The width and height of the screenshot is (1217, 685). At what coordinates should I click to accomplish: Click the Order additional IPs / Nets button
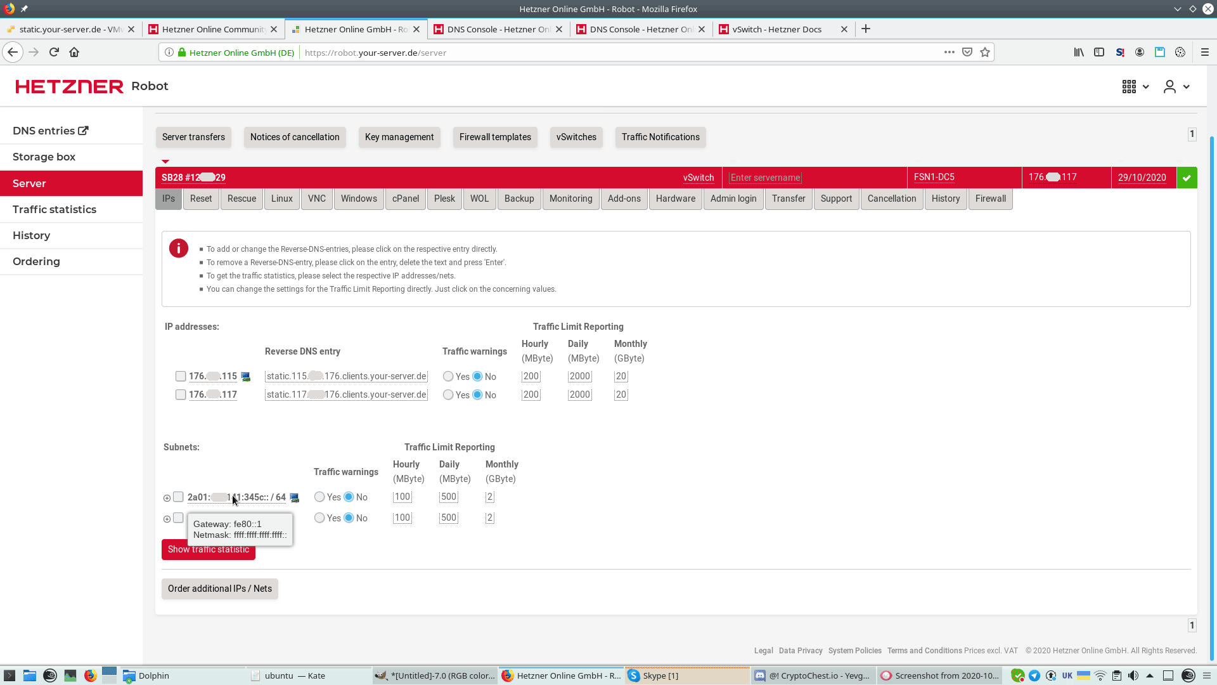point(219,589)
